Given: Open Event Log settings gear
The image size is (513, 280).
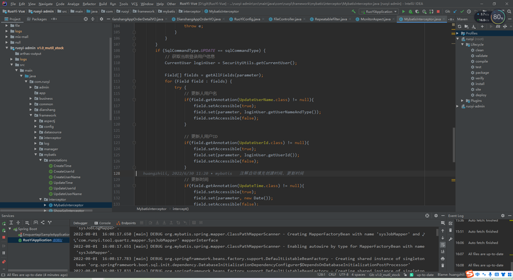Looking at the screenshot, I should coord(503,216).
